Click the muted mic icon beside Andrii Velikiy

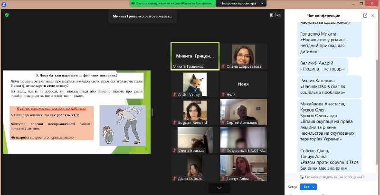pos(174,95)
